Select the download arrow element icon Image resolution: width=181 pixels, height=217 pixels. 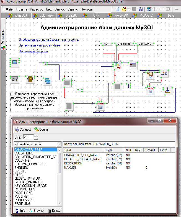(168, 91)
